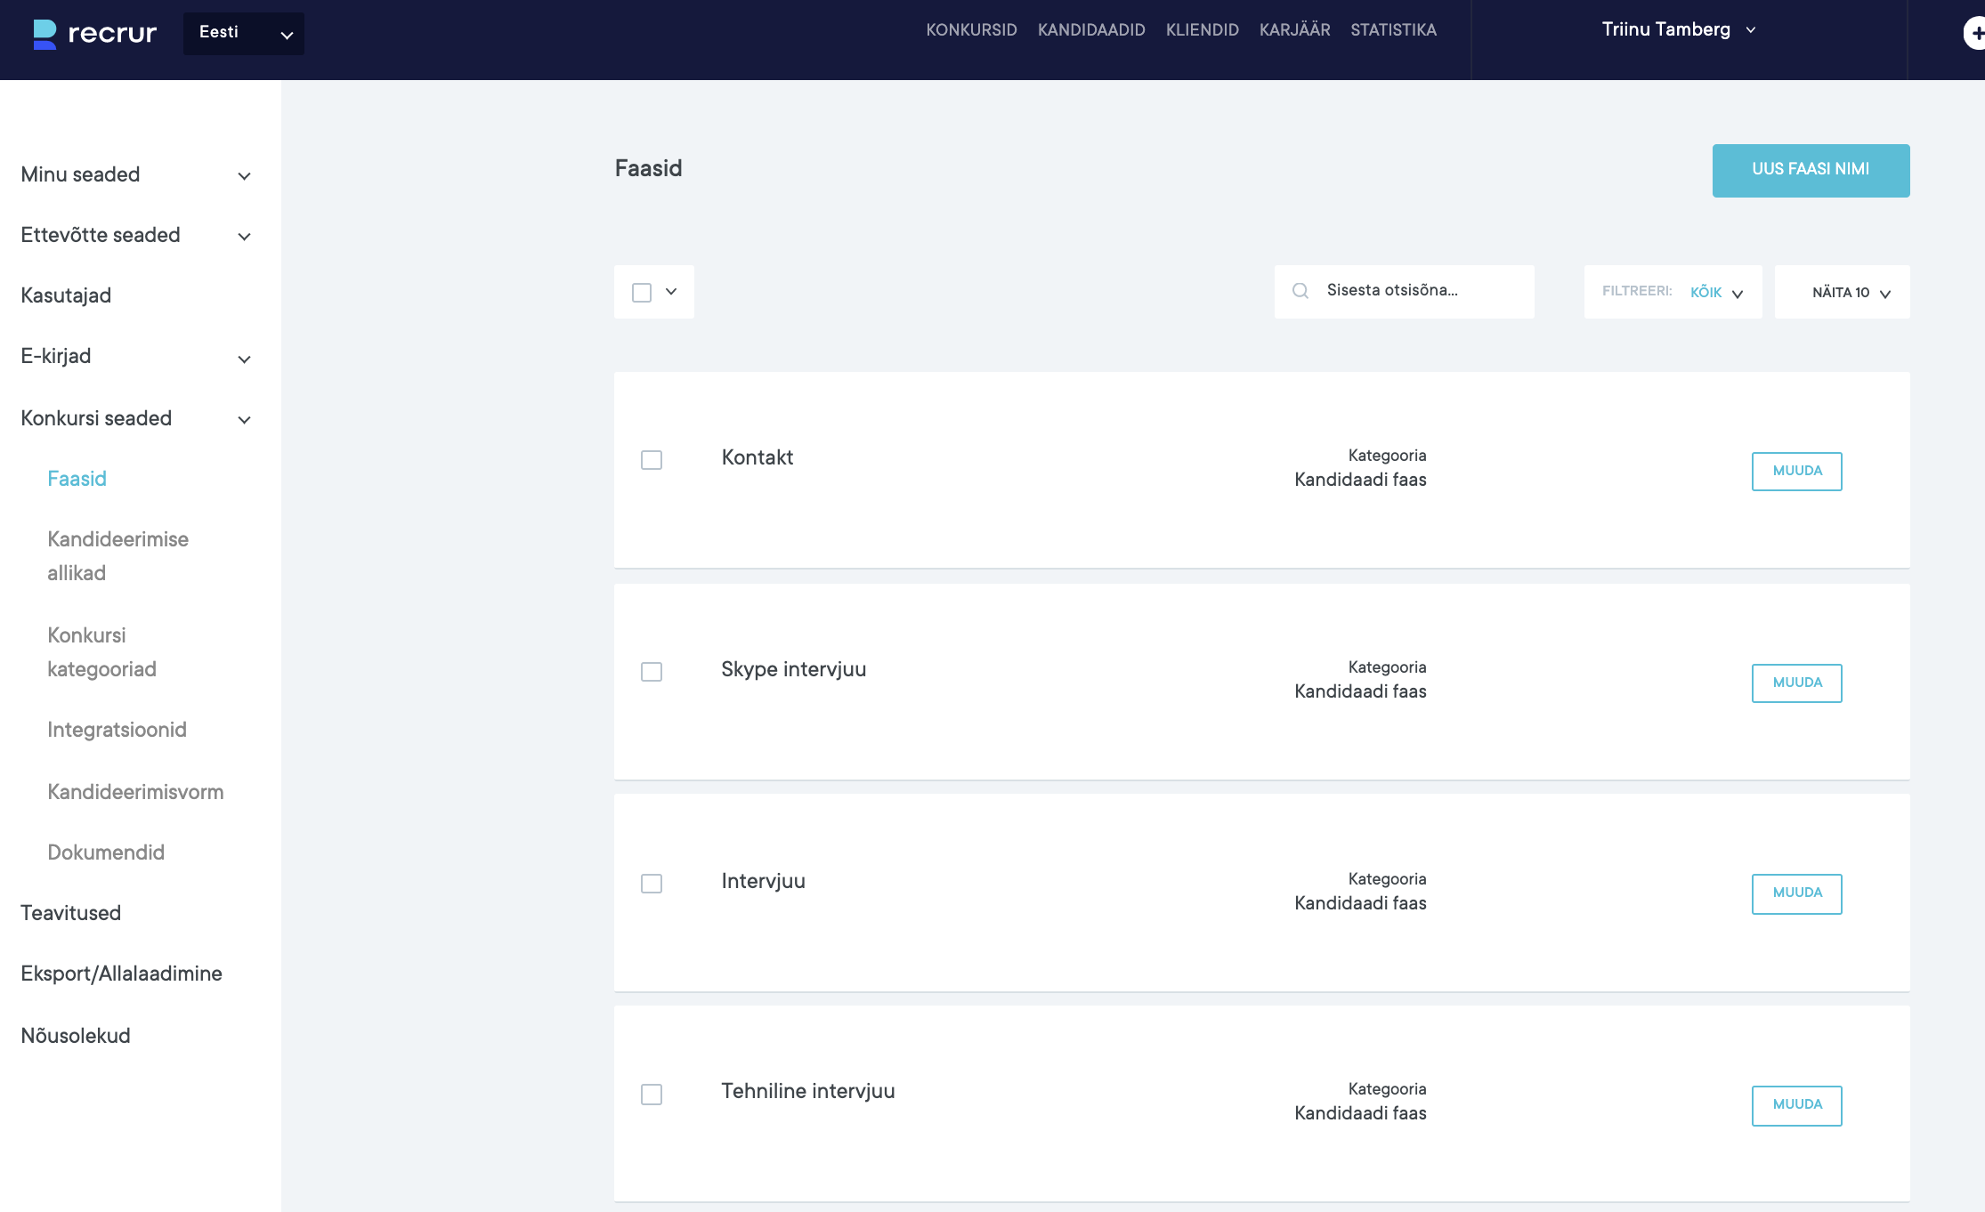The height and width of the screenshot is (1212, 1985).
Task: Go to Statistika in top navigation
Action: point(1393,30)
